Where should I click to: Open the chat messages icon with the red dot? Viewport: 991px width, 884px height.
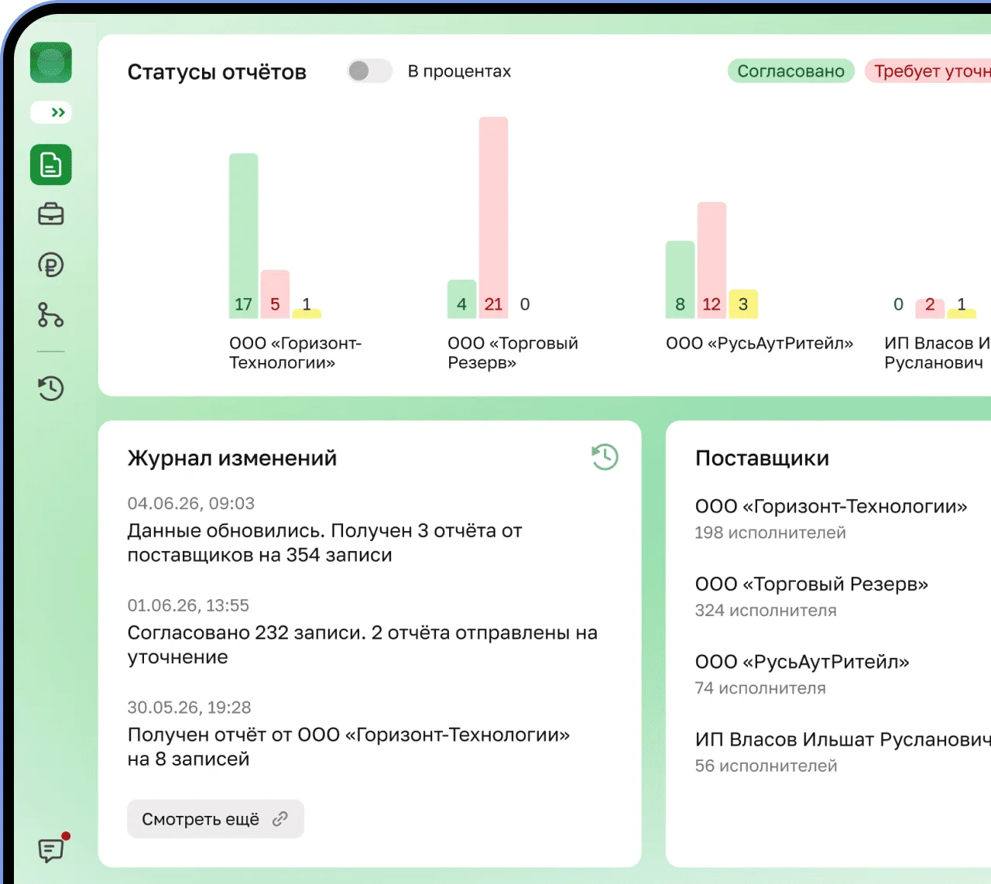(53, 848)
